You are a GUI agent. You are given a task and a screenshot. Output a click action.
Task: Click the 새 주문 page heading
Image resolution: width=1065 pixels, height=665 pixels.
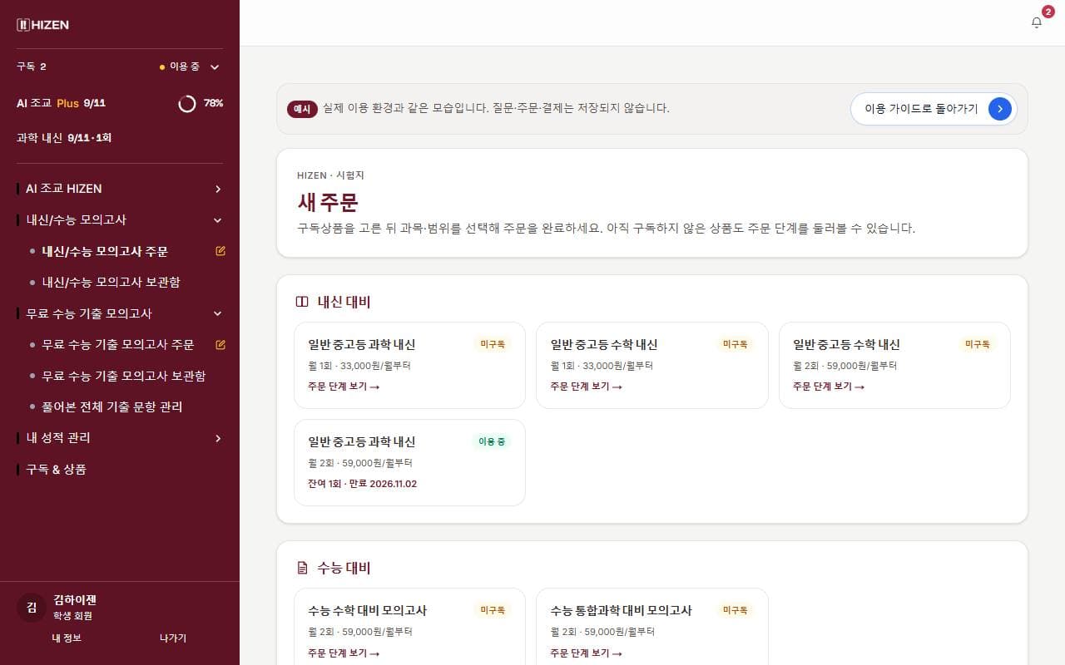[x=328, y=202]
